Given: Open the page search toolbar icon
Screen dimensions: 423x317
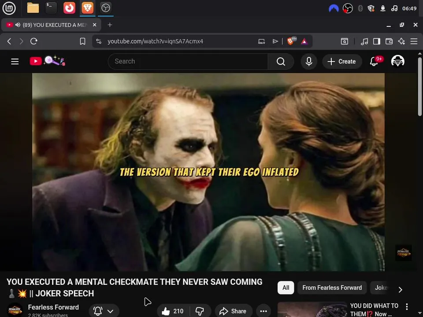Looking at the screenshot, I should [345, 41].
